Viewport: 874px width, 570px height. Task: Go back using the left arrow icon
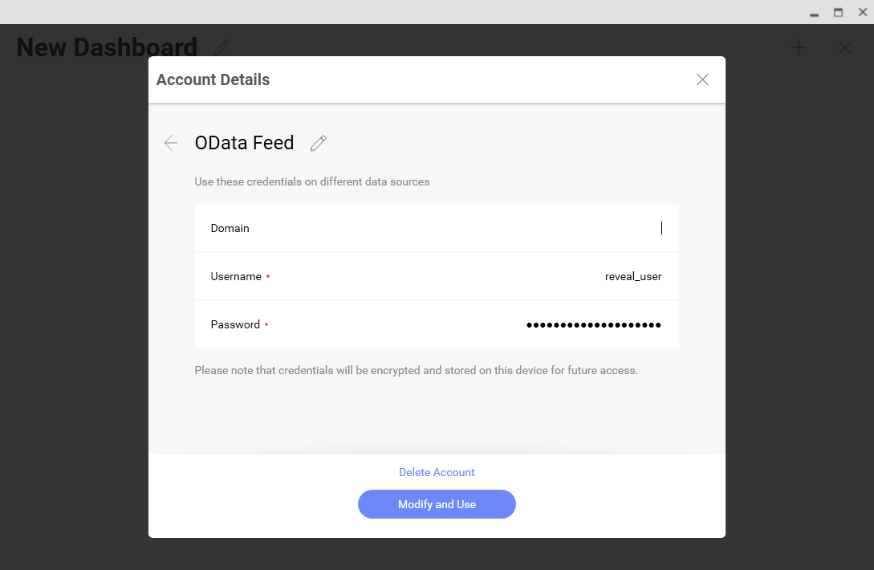(170, 143)
